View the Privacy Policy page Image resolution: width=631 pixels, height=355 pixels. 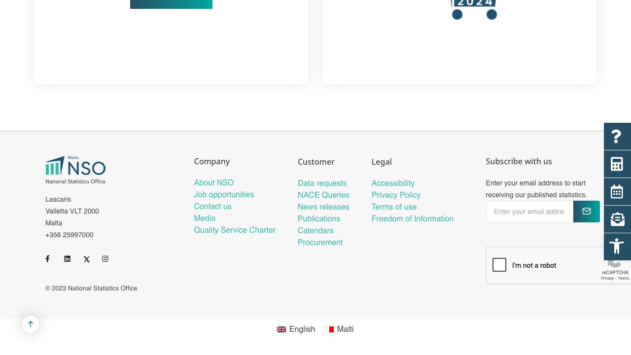[396, 195]
